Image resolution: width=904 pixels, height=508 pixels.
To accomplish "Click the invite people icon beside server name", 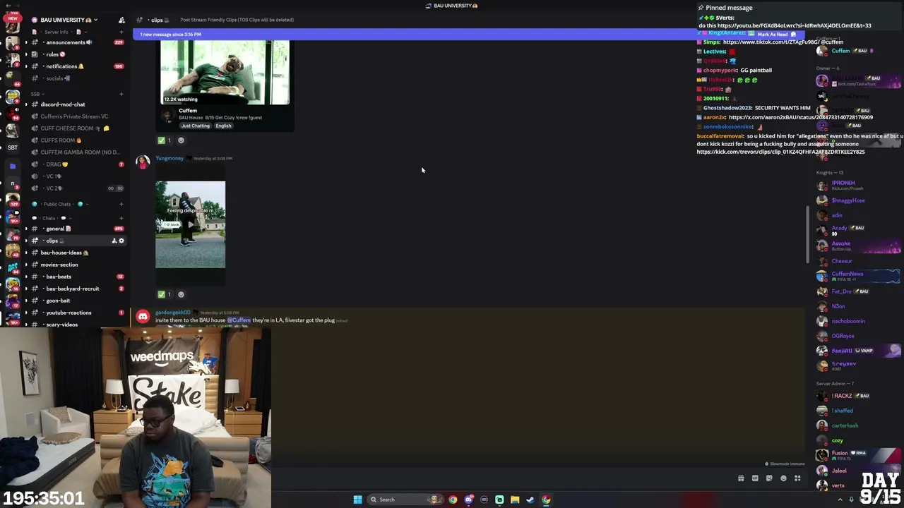I will tap(121, 20).
